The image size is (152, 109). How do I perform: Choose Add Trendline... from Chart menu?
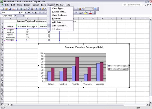(60, 26)
